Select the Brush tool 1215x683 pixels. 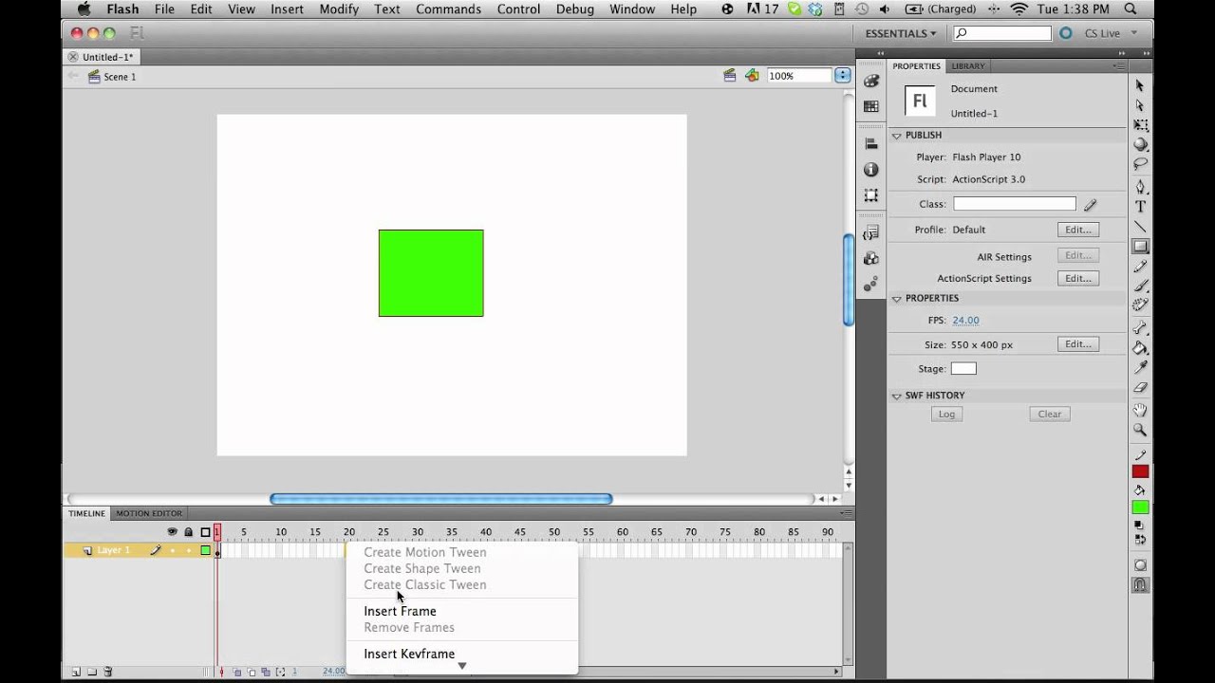coord(1140,286)
